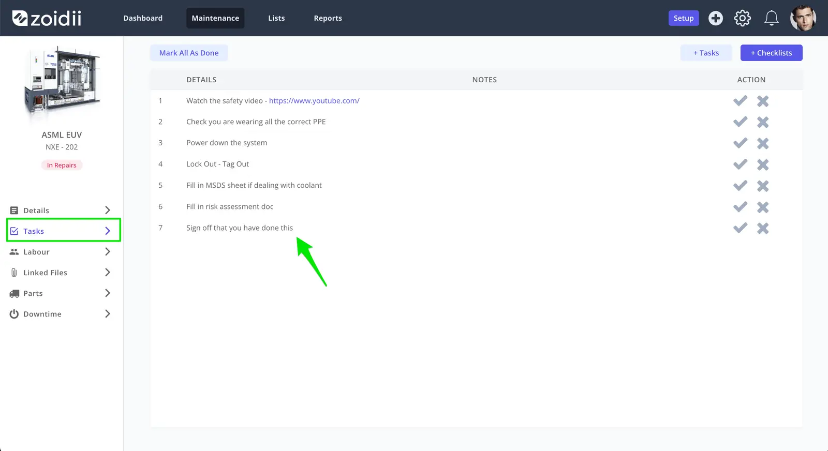
Task: Mark risk assessment doc task done
Action: point(740,207)
